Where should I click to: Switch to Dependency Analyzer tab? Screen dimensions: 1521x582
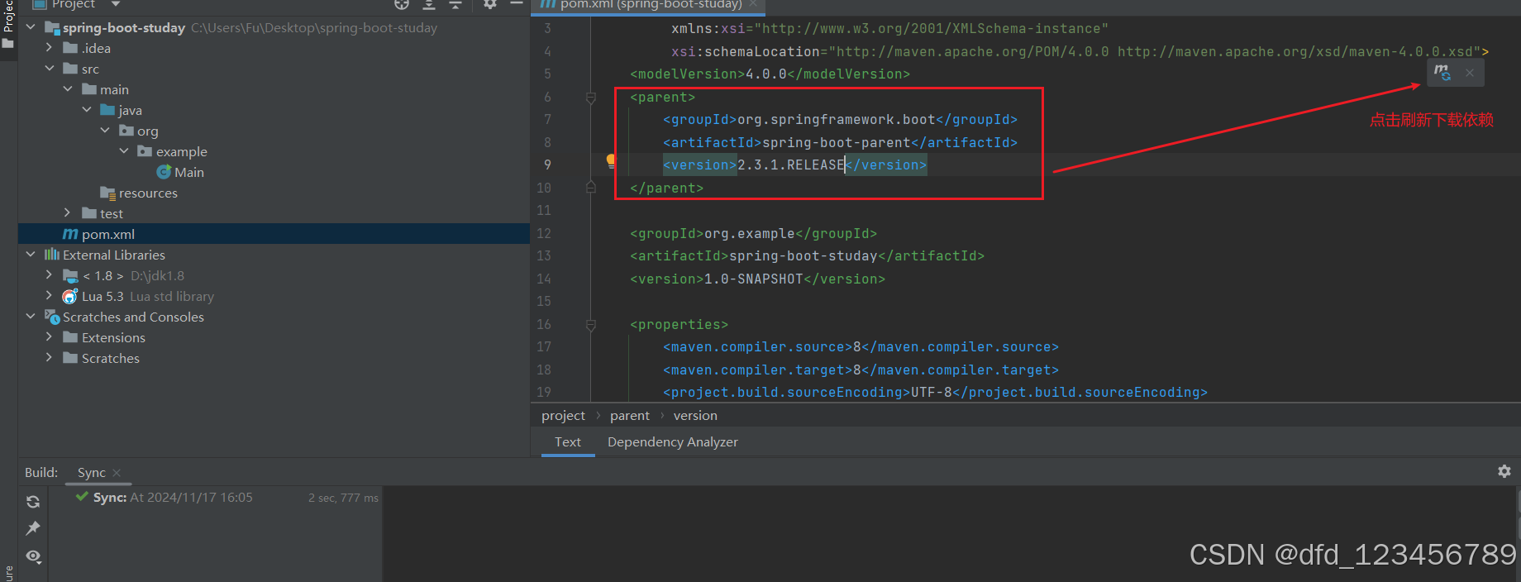[673, 442]
